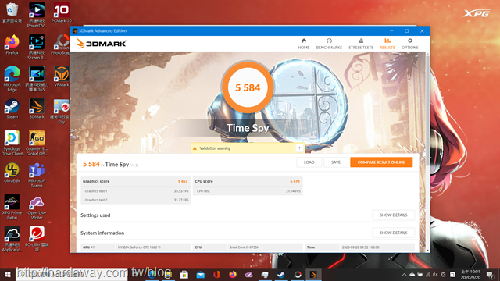Screen dimensions: 500x281
Task: Open Microsoft Edge desktop shortcut
Action: coord(12,79)
